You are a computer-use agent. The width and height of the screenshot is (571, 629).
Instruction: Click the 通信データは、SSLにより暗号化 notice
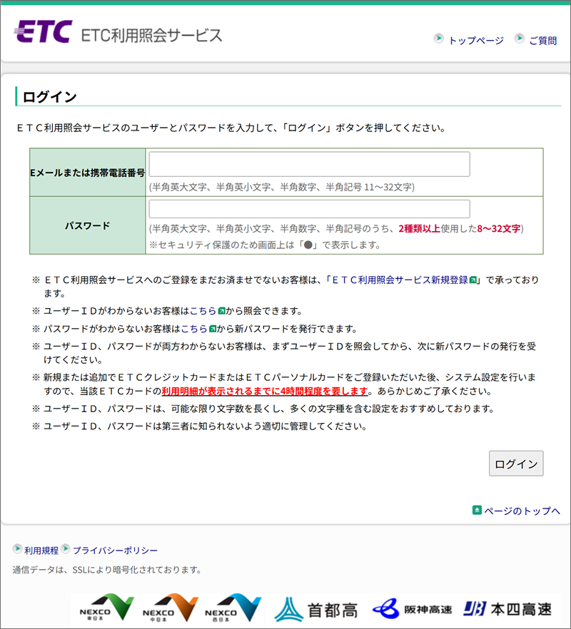[107, 570]
